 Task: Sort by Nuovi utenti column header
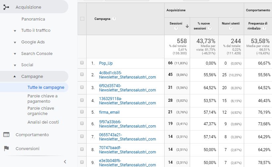[x=231, y=24]
